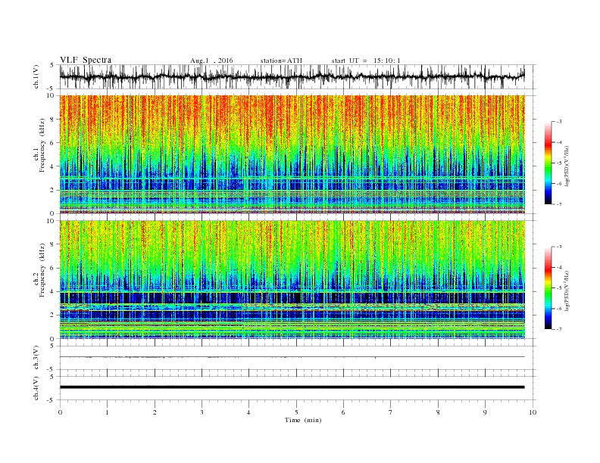Click the 'start UT = 15:10:1' text
The width and height of the screenshot is (600, 463).
pyautogui.click(x=366, y=61)
